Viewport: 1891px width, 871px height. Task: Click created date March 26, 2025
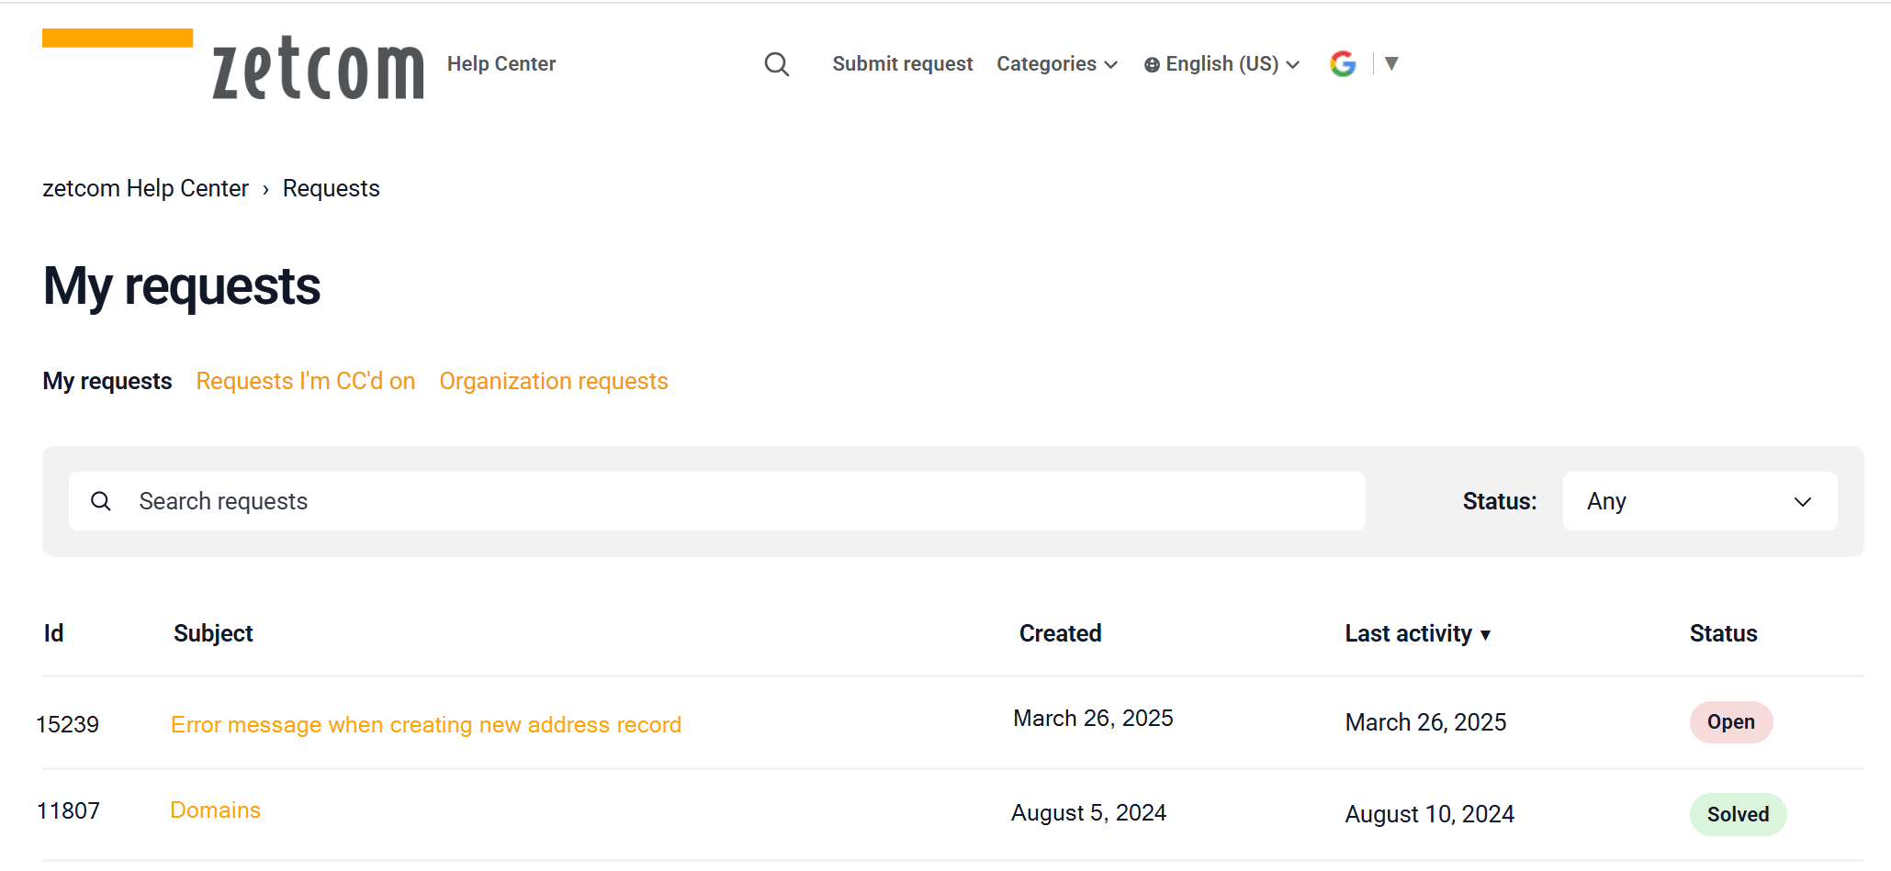tap(1093, 719)
